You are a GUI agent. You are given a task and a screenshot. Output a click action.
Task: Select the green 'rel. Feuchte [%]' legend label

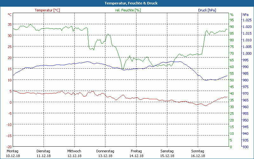(128, 10)
